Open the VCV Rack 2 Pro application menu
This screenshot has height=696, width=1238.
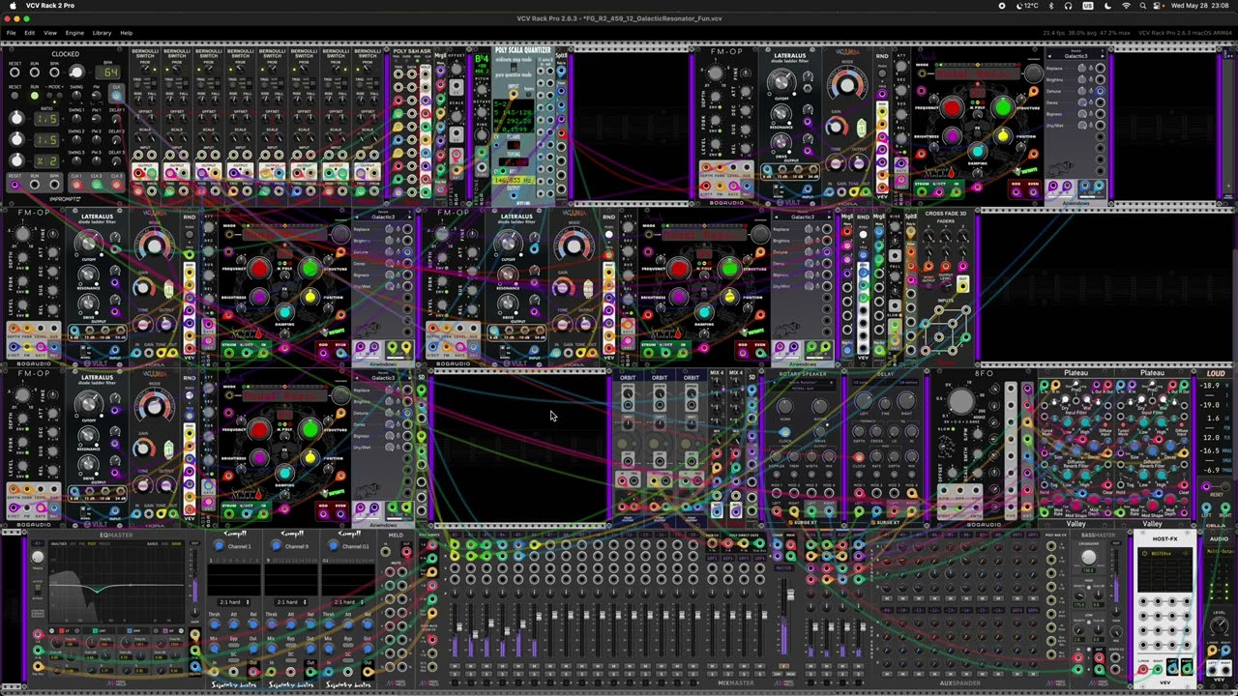(x=50, y=6)
